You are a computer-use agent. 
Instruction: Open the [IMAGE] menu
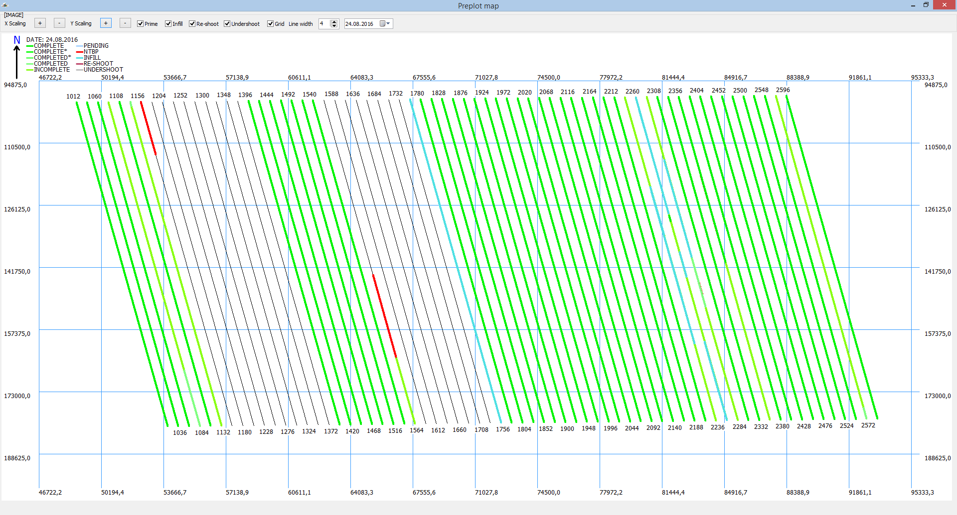tap(14, 15)
